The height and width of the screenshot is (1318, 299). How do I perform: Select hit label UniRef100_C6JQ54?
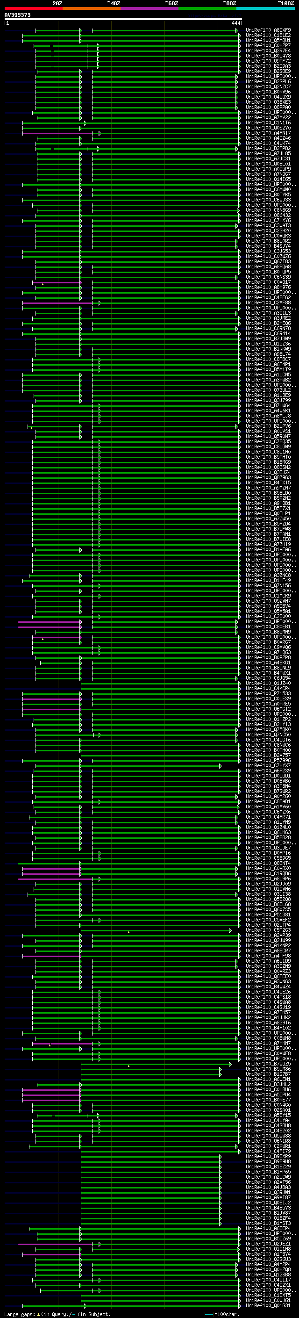[268, 678]
